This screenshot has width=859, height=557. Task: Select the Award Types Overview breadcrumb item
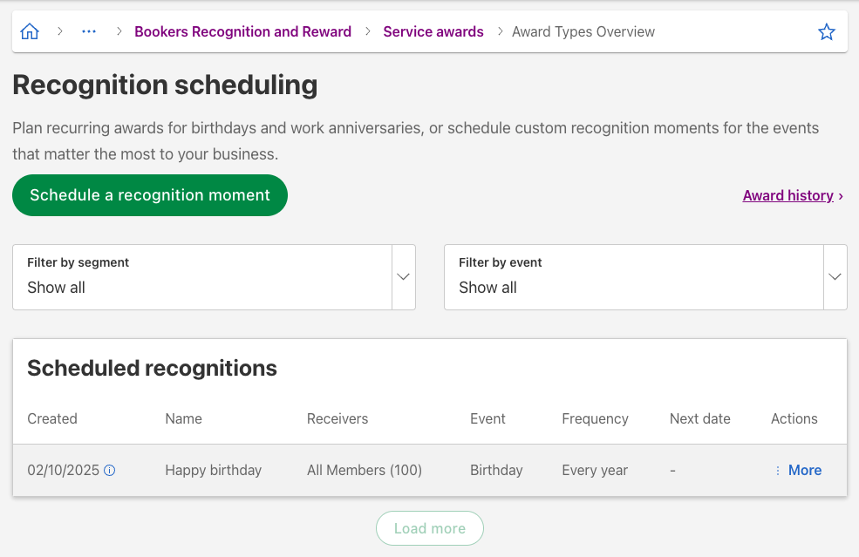tap(583, 31)
